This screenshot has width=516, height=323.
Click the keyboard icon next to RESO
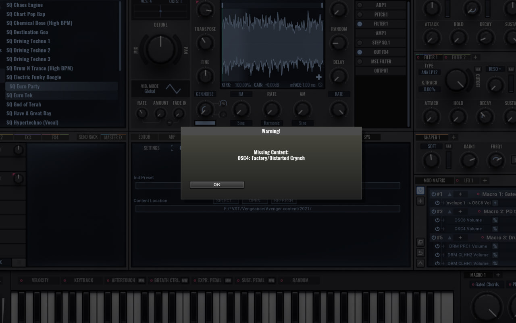pos(511,69)
